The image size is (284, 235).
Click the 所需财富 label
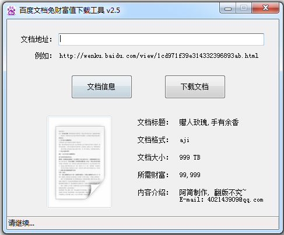pos(153,175)
